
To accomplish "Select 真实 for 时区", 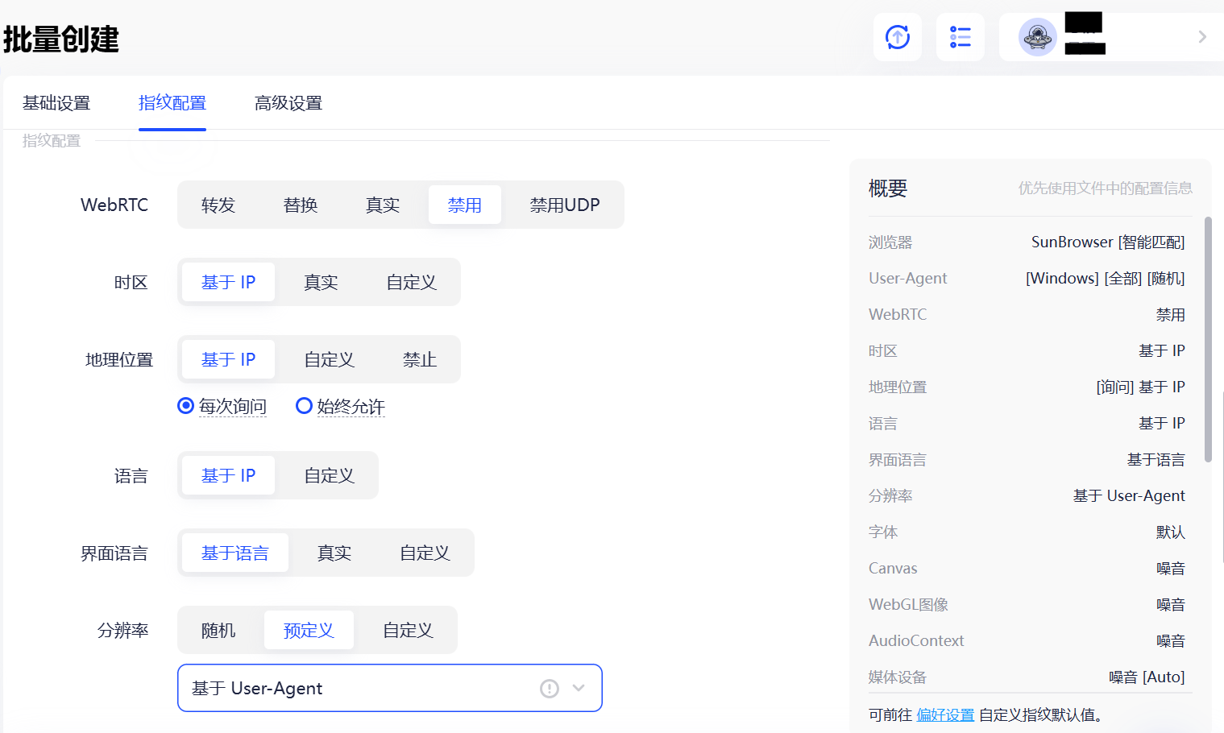I will (x=320, y=282).
